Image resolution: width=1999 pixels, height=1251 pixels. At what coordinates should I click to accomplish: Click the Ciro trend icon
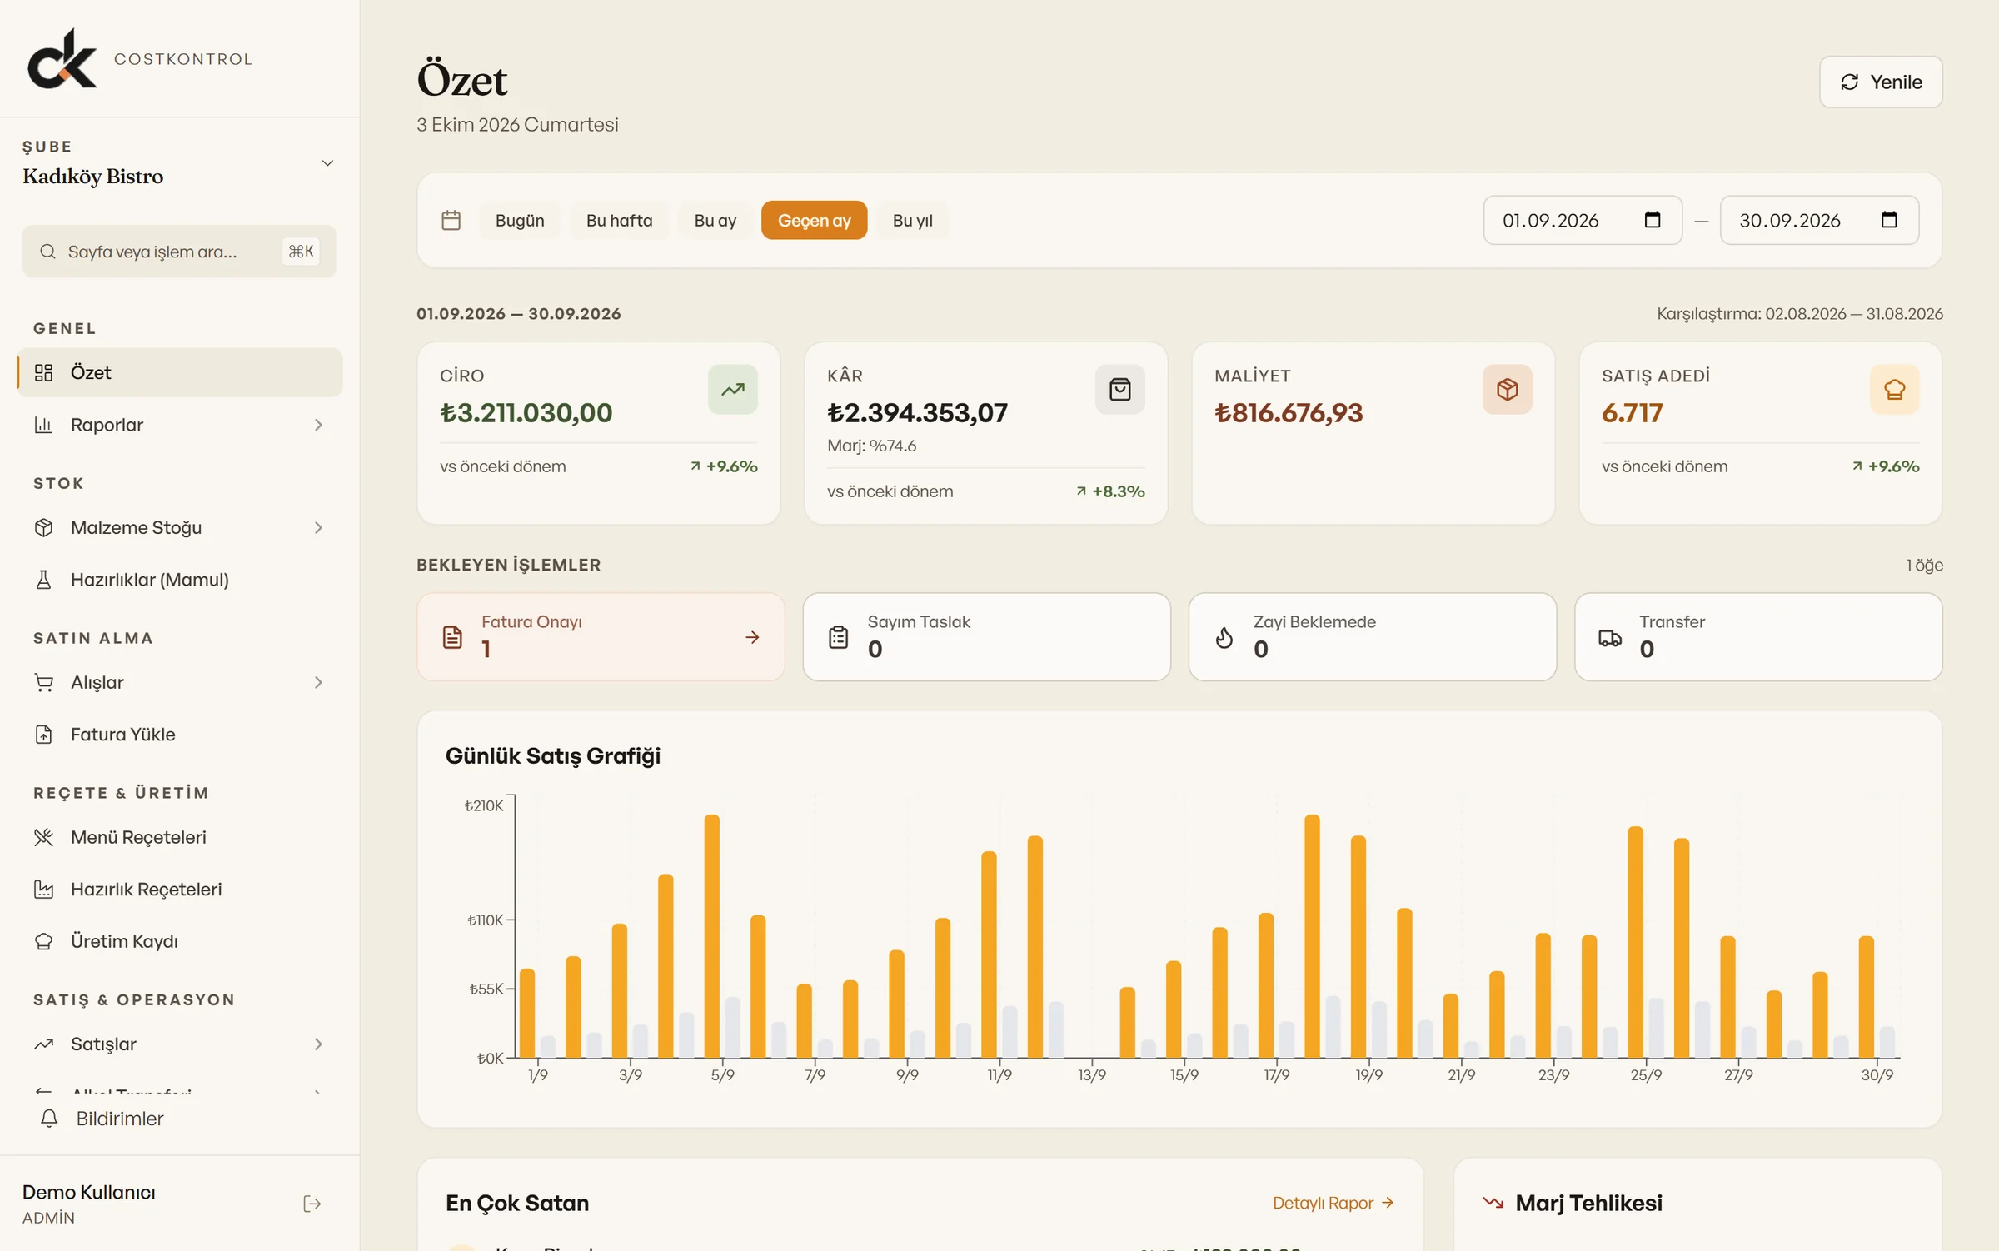pos(733,389)
